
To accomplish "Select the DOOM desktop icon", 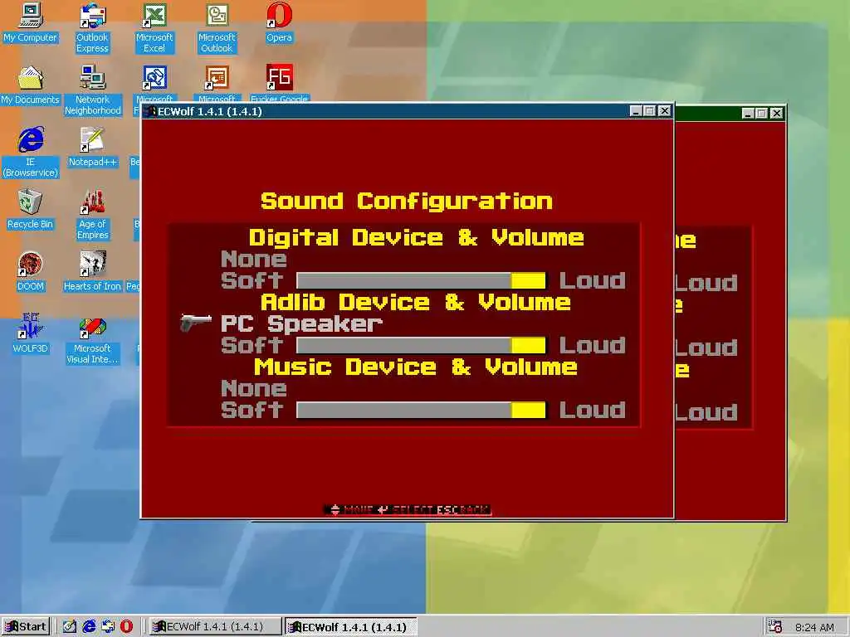I will pyautogui.click(x=31, y=271).
